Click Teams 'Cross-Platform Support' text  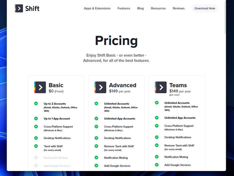pyautogui.click(x=179, y=126)
